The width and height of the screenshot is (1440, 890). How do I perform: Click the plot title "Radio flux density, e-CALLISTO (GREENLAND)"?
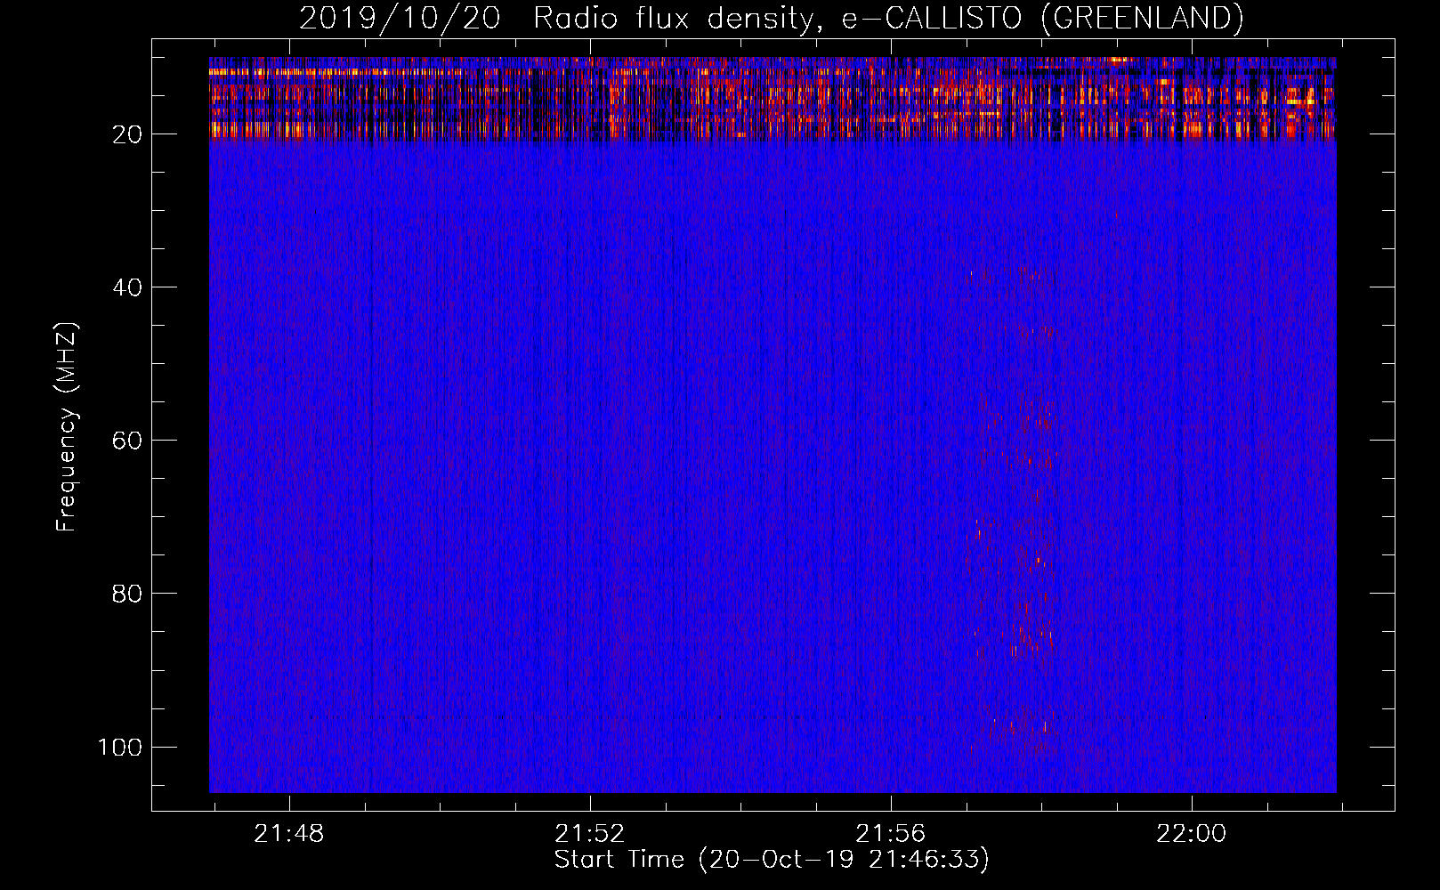[888, 18]
